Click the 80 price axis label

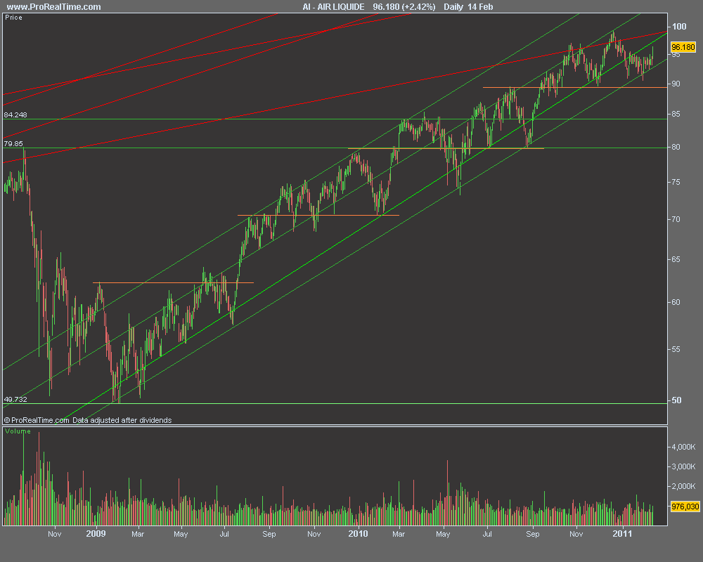click(x=676, y=147)
